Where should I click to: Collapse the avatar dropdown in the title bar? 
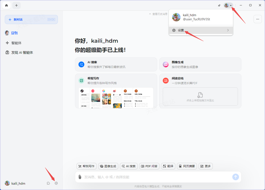pyautogui.click(x=228, y=5)
